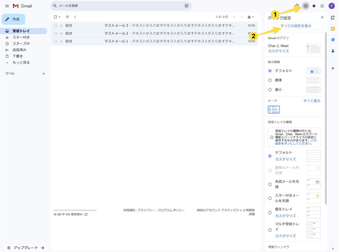Click the settings gear icon
338x252 pixels.
pos(306,6)
